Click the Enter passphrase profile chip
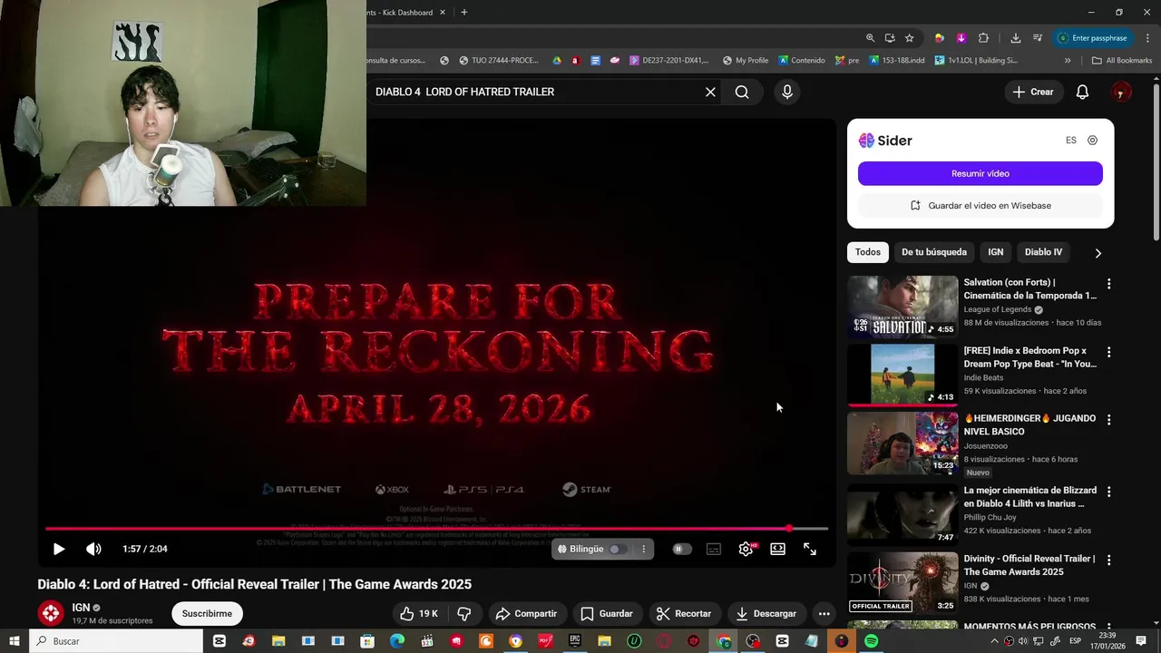Screen dimensions: 1161x653 tap(1092, 38)
